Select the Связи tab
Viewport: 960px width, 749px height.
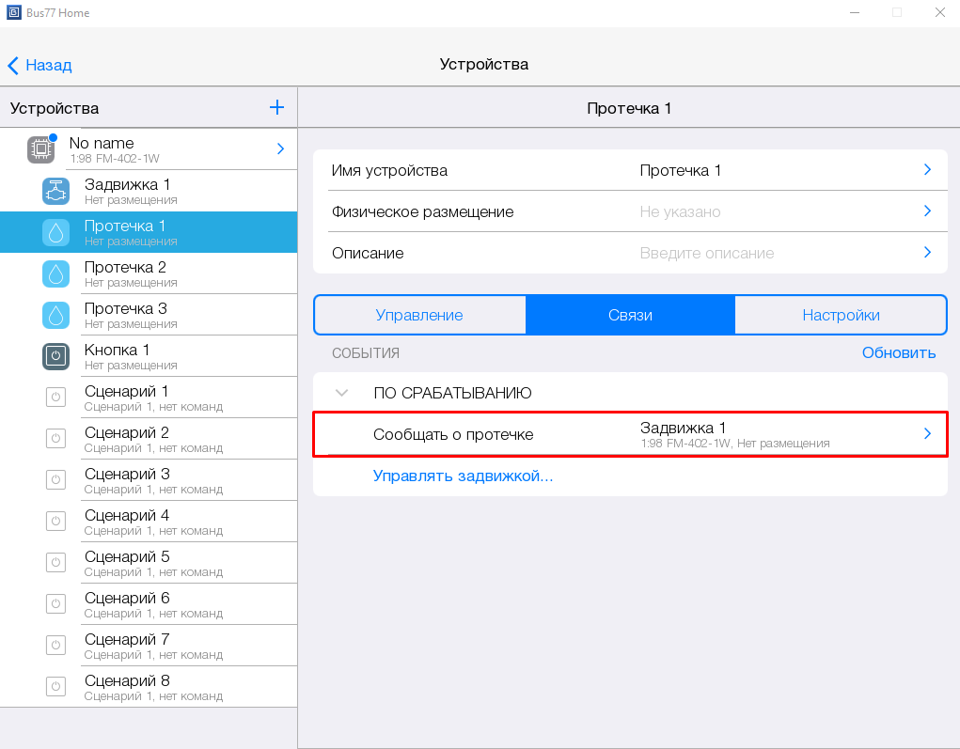click(x=630, y=315)
